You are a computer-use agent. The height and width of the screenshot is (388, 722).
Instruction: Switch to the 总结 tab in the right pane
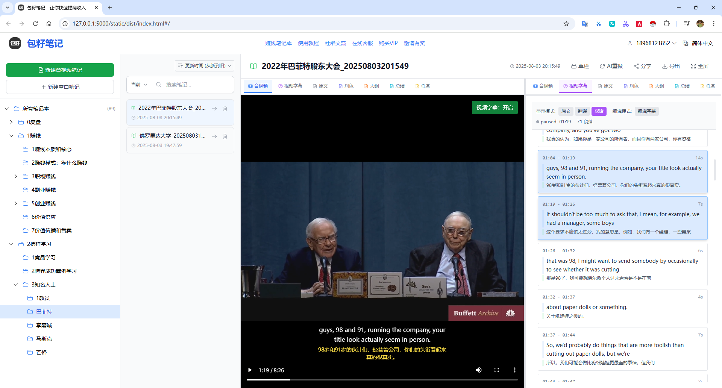click(x=682, y=86)
